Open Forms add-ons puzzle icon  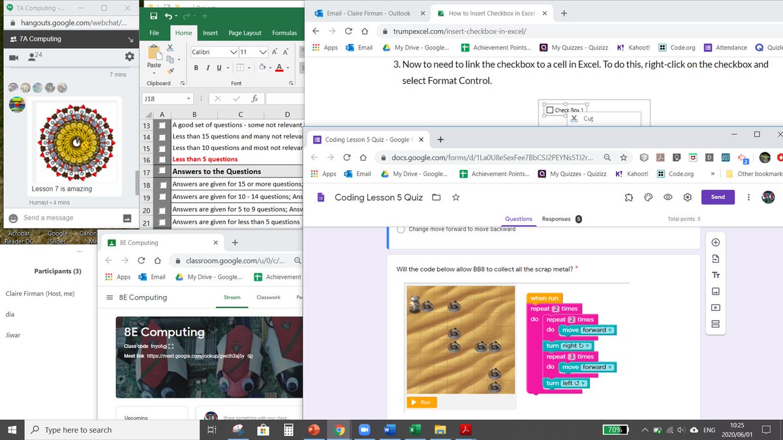[628, 197]
